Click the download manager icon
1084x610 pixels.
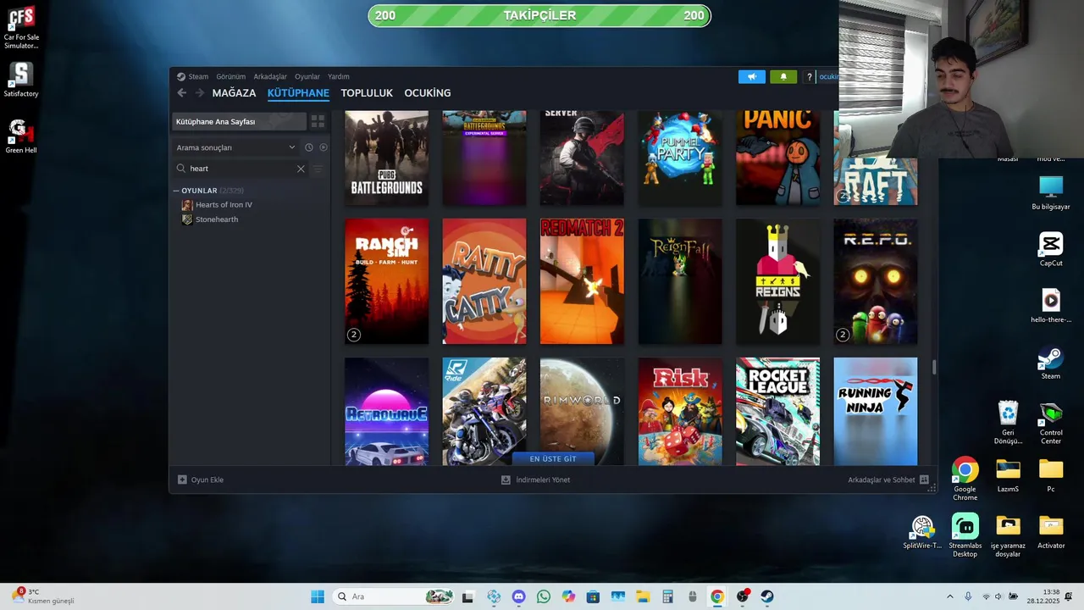[506, 480]
